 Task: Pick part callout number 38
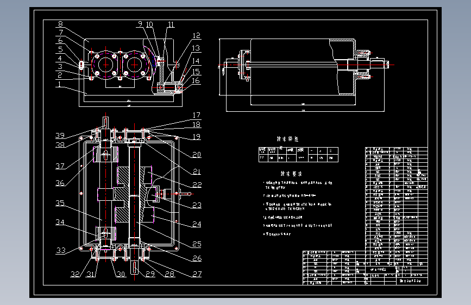[x=60, y=144]
